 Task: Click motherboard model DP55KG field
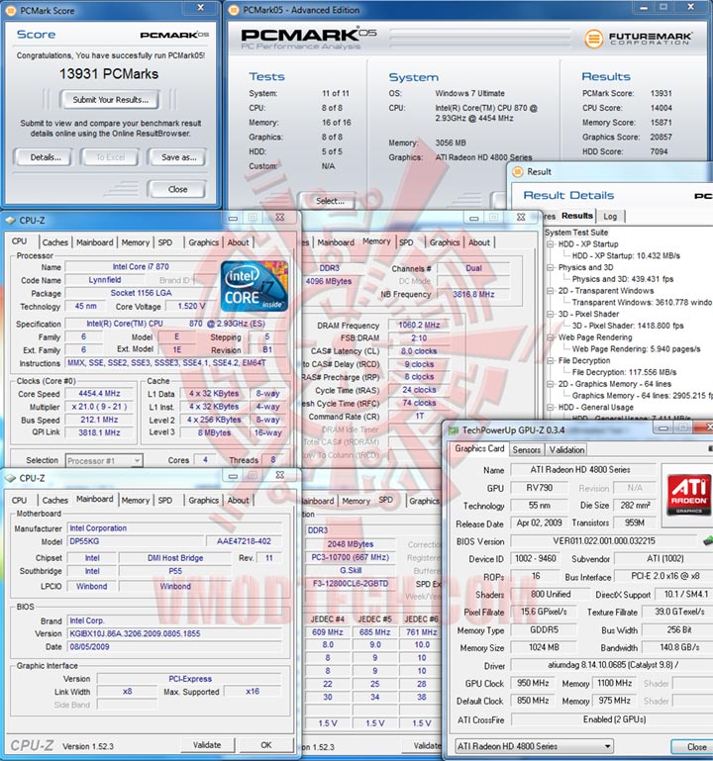tap(135, 541)
